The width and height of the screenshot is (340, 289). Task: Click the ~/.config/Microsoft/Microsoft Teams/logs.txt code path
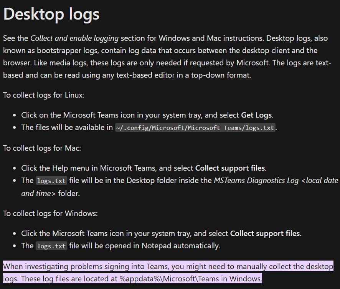pyautogui.click(x=195, y=128)
